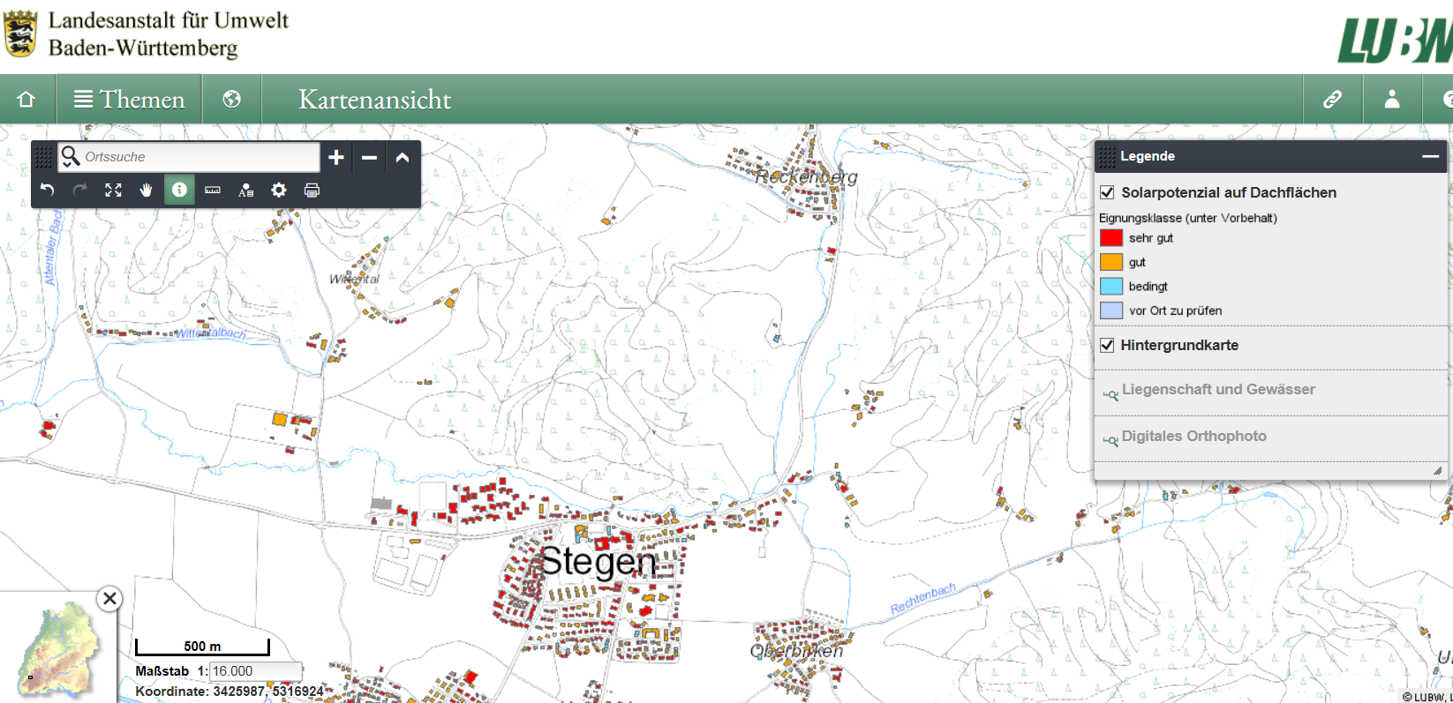Select the pan hand tool
Image resolution: width=1453 pixels, height=703 pixels.
coord(146,190)
